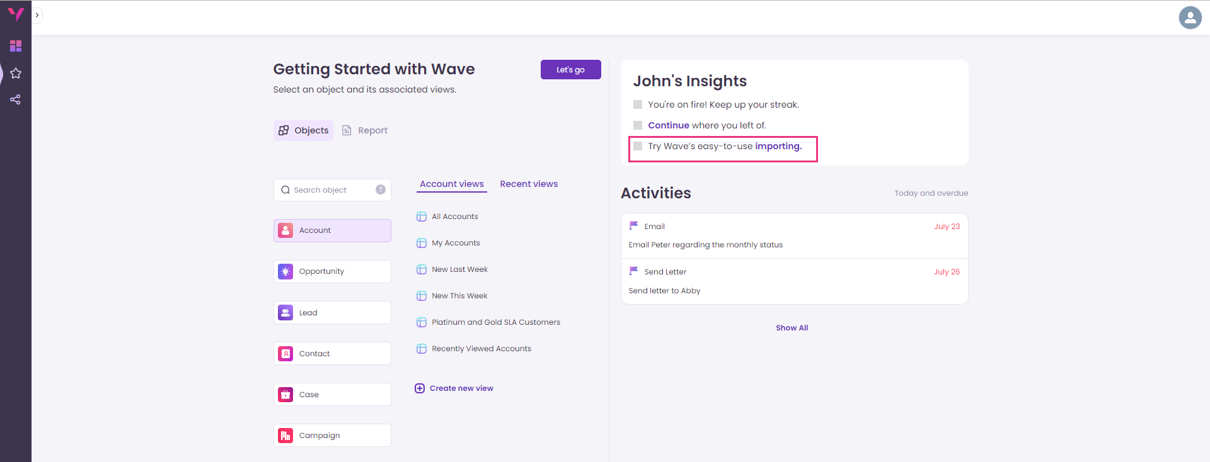This screenshot has height=462, width=1210.
Task: Open the My Accounts view
Action: (x=456, y=243)
